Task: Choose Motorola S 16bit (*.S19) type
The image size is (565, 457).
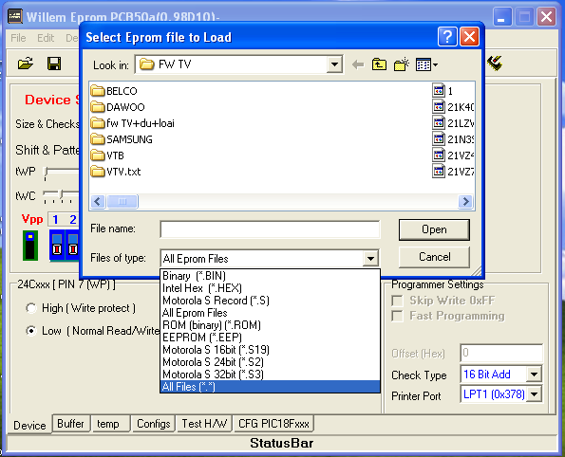Action: pyautogui.click(x=270, y=350)
